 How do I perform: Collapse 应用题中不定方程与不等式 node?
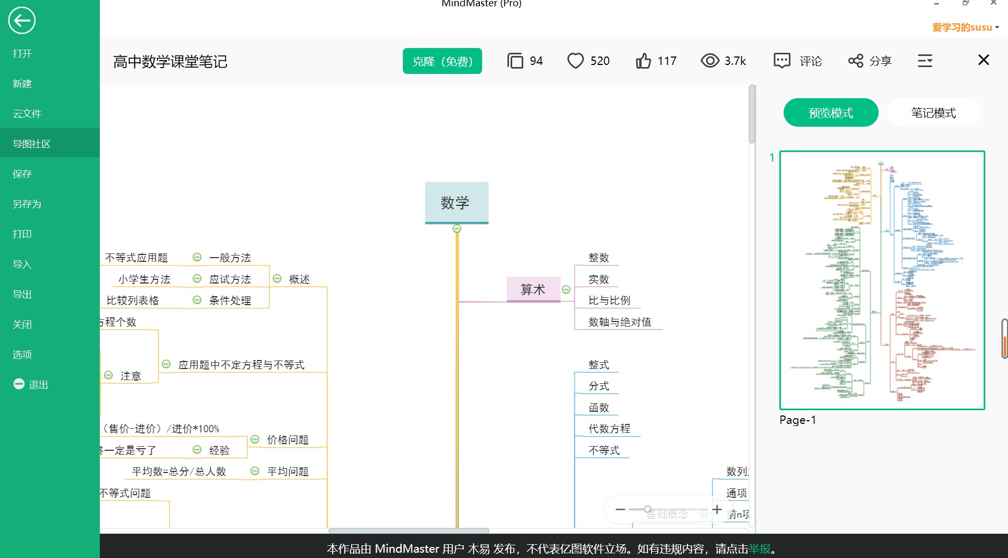[x=166, y=364]
